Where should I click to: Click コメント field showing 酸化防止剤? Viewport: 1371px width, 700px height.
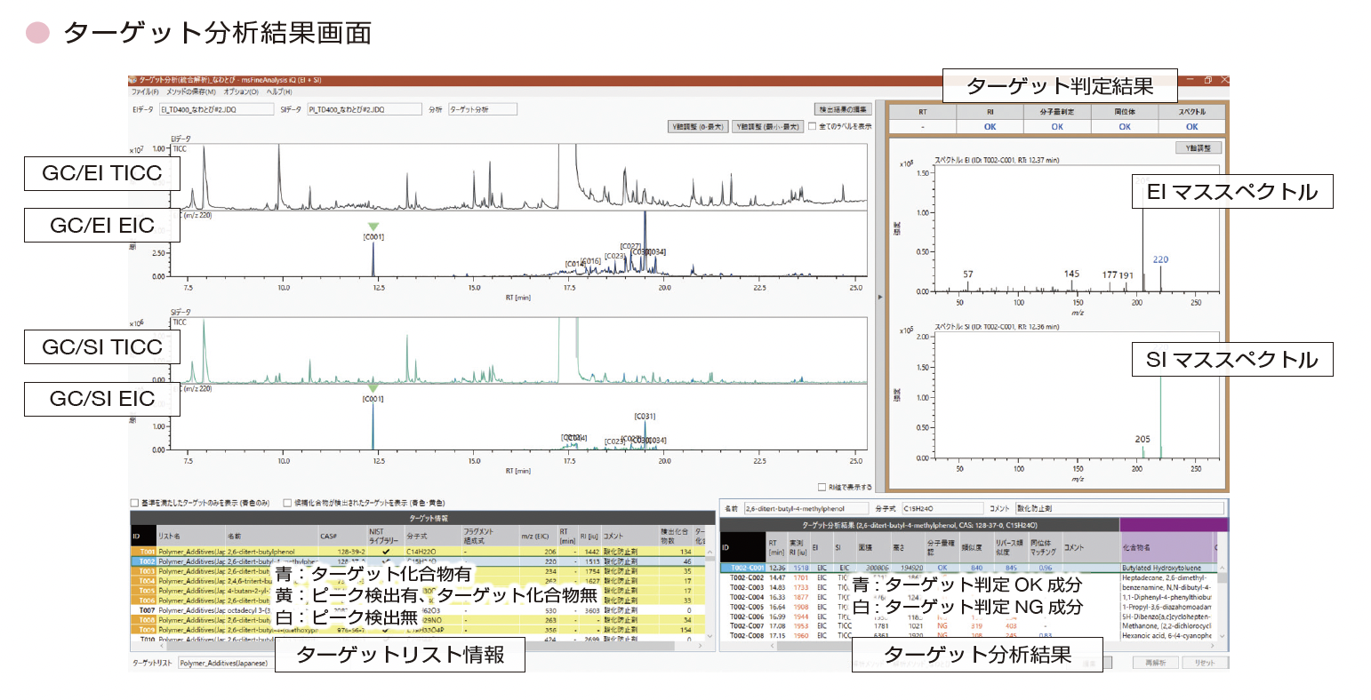pos(1120,509)
